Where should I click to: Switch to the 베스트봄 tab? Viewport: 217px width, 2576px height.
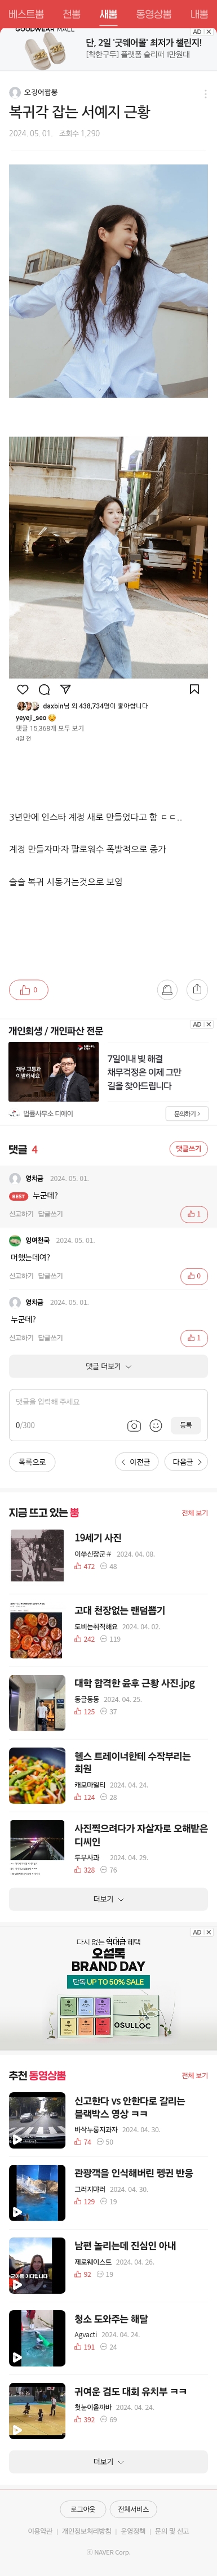click(26, 14)
